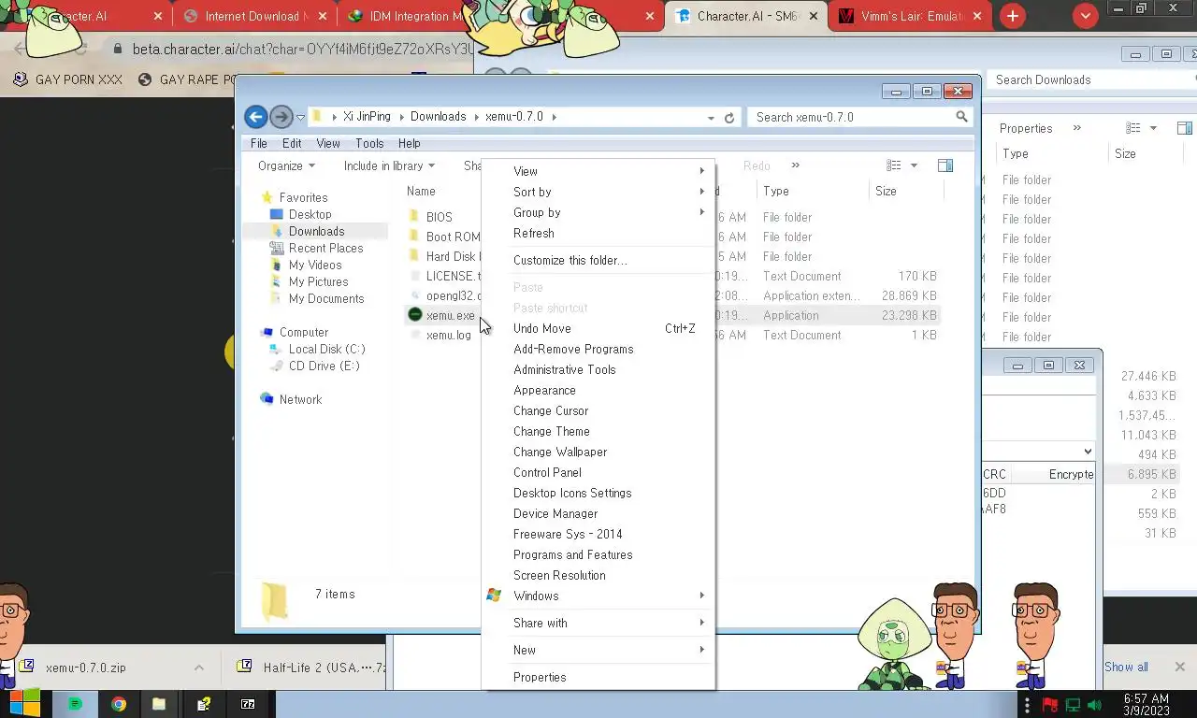Choose Device Manager in the context menu
The width and height of the screenshot is (1197, 718).
(x=598, y=513)
